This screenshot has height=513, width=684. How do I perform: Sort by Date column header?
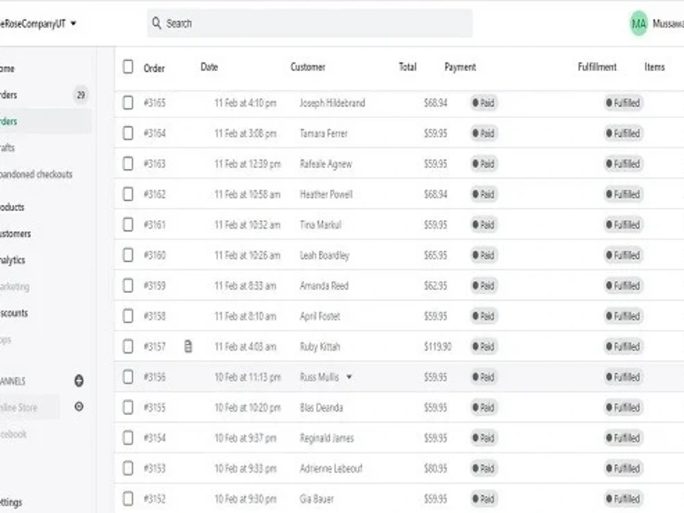click(x=209, y=67)
